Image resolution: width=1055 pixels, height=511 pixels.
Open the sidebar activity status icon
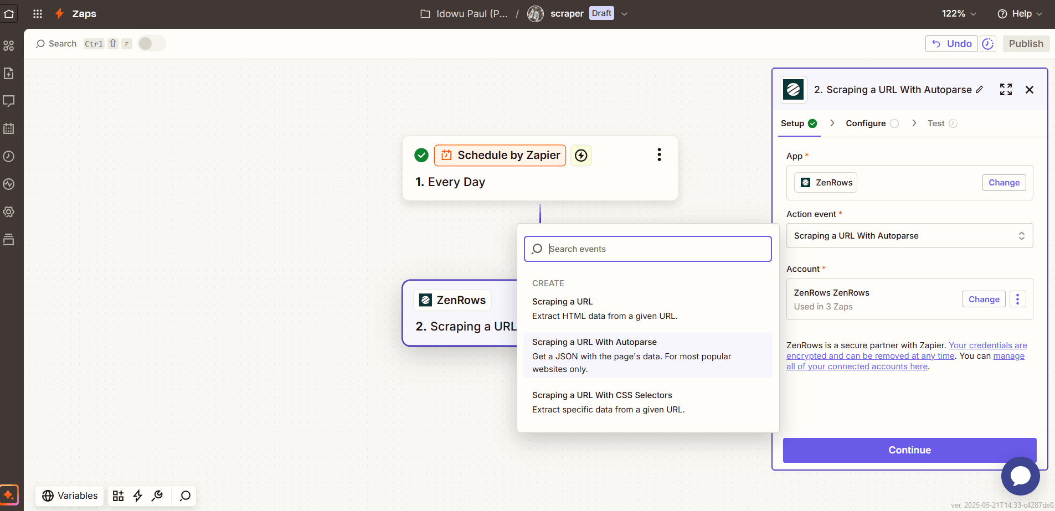coord(9,184)
